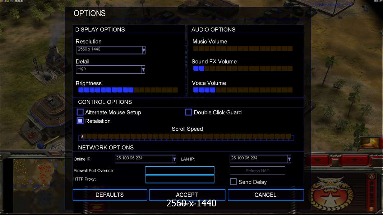Click the "DISPLAY OPTIONS" heading
This screenshot has width=383, height=215.
(x=100, y=29)
